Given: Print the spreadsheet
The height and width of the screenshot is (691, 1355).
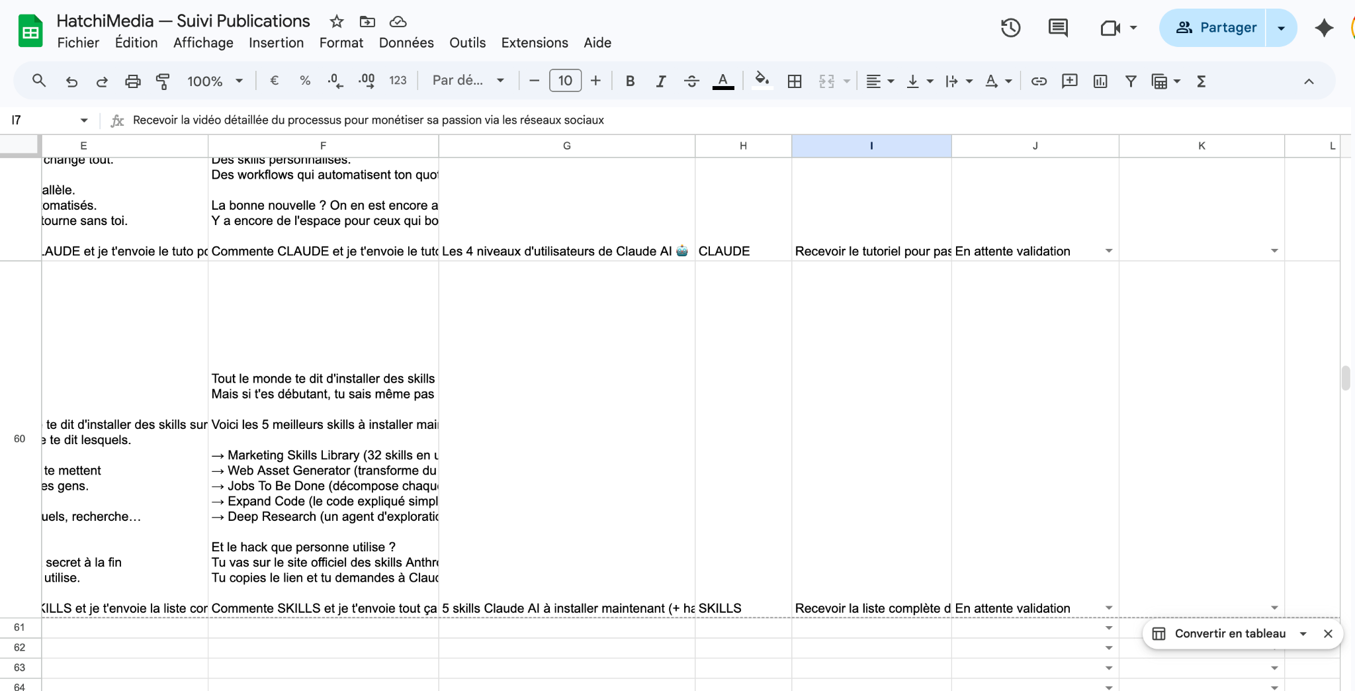Looking at the screenshot, I should pyautogui.click(x=133, y=81).
